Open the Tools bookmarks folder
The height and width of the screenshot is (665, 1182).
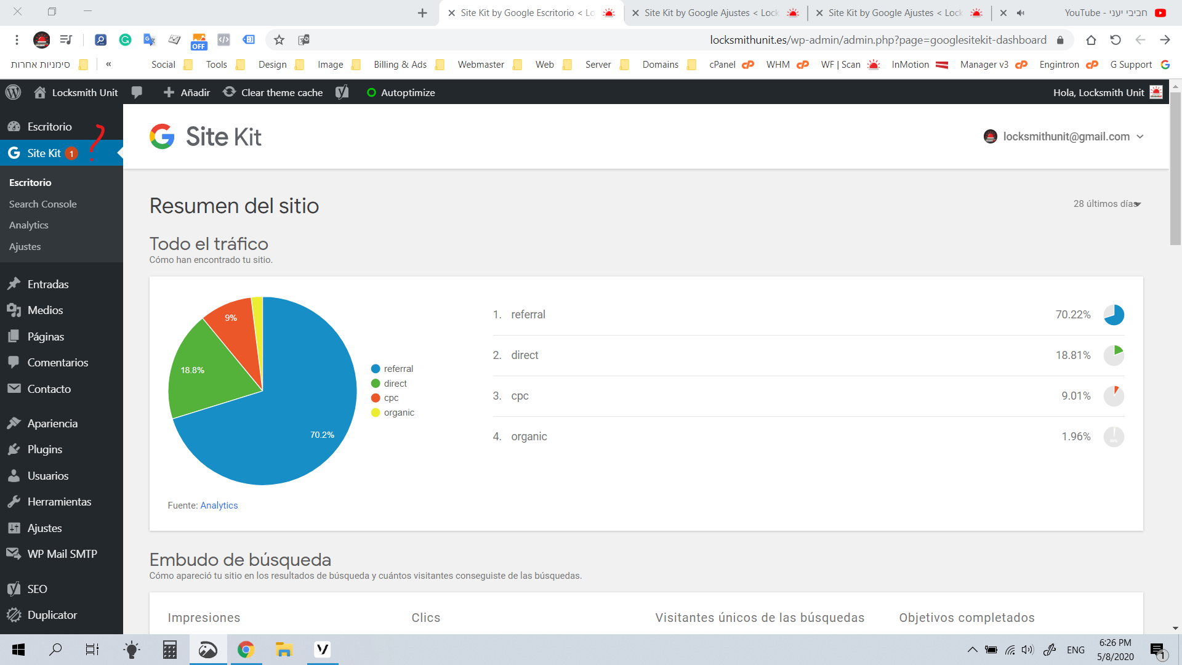225,65
